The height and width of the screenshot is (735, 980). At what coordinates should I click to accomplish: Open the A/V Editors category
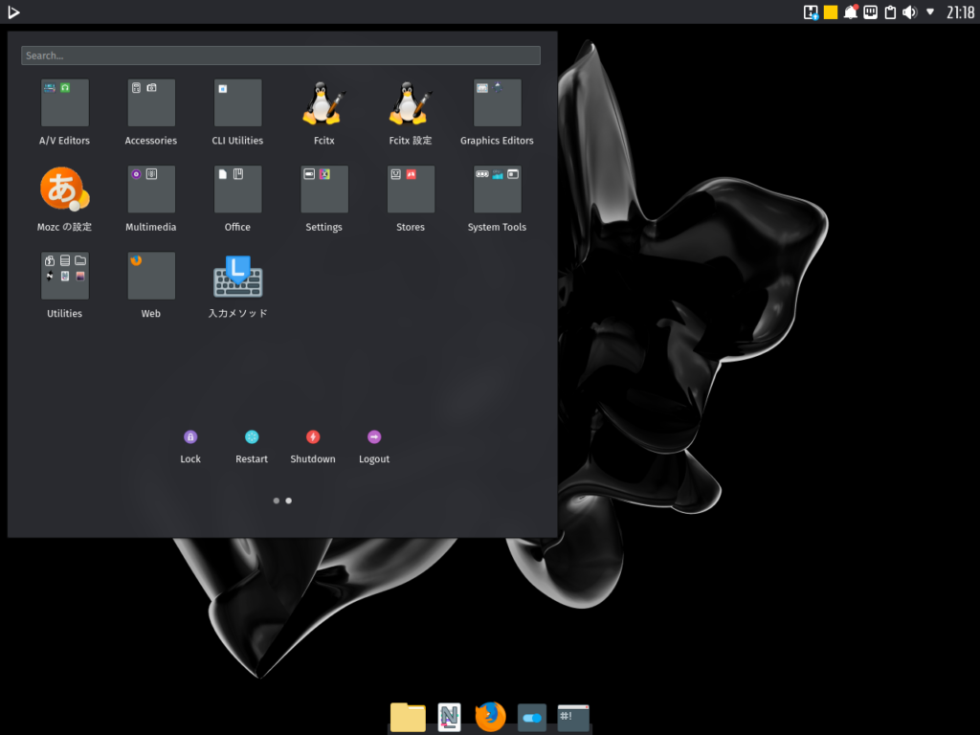tap(64, 102)
